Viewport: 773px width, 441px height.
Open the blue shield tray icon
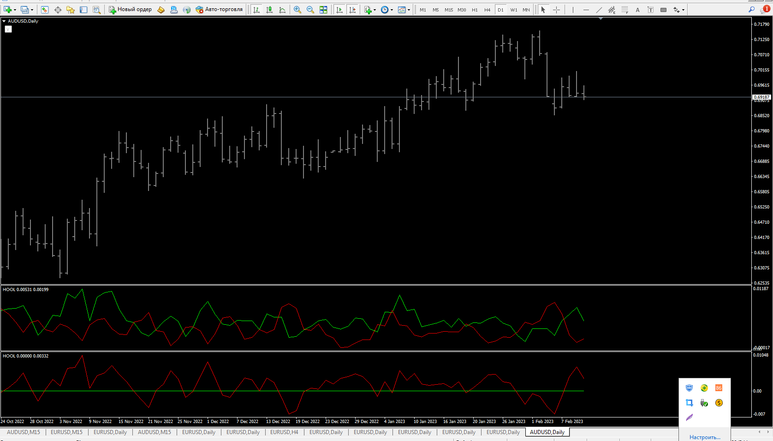[690, 388]
